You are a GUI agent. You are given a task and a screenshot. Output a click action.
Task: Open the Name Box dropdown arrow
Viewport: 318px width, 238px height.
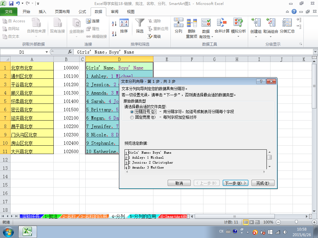point(47,52)
